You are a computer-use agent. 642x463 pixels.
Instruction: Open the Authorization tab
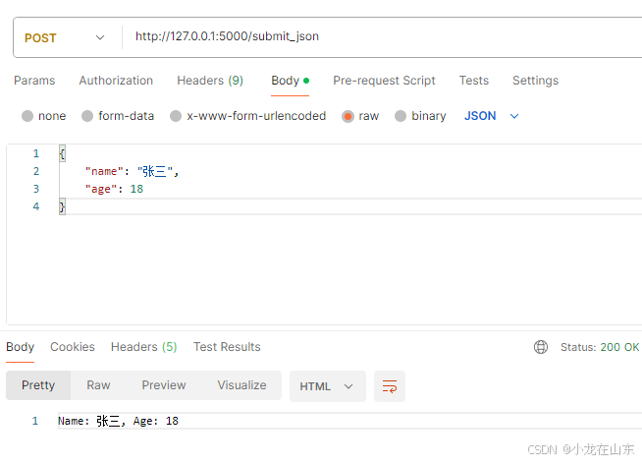point(116,81)
